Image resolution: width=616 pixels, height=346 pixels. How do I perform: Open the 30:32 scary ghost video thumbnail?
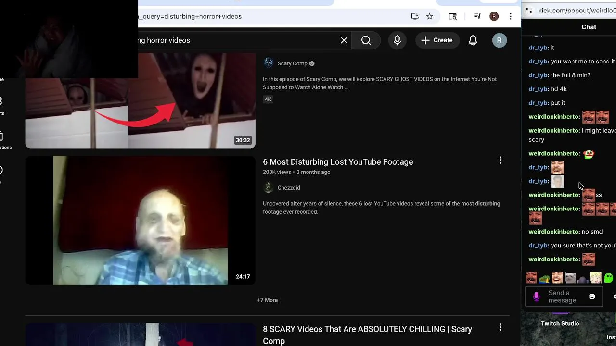click(141, 100)
